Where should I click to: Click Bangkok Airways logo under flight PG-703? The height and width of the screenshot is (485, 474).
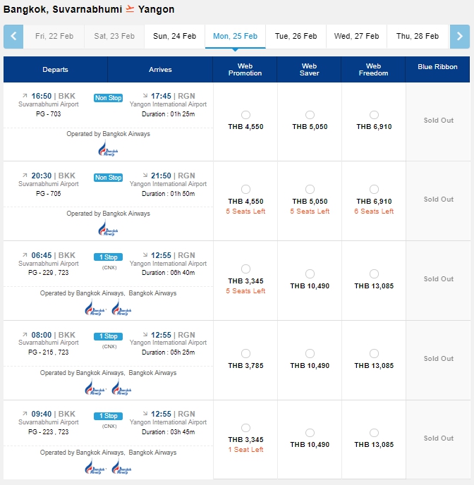(x=108, y=149)
